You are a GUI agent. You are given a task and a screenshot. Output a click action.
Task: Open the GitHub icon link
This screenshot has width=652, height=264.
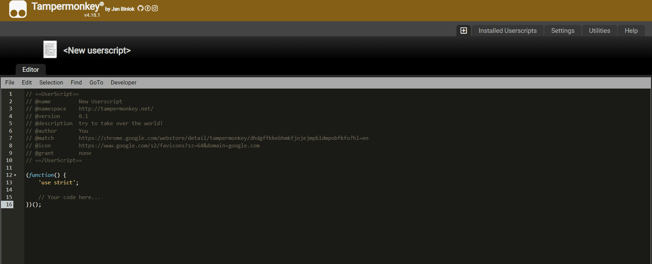click(x=141, y=8)
